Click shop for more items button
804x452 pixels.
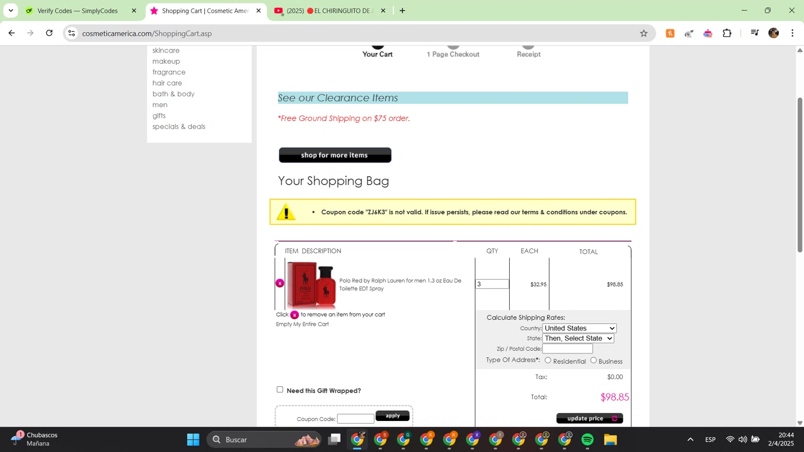pyautogui.click(x=335, y=155)
